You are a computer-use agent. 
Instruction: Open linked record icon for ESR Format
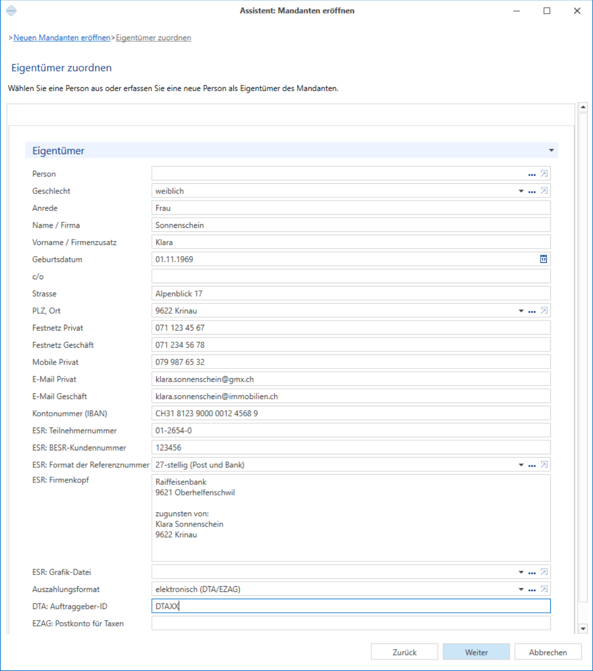click(544, 465)
